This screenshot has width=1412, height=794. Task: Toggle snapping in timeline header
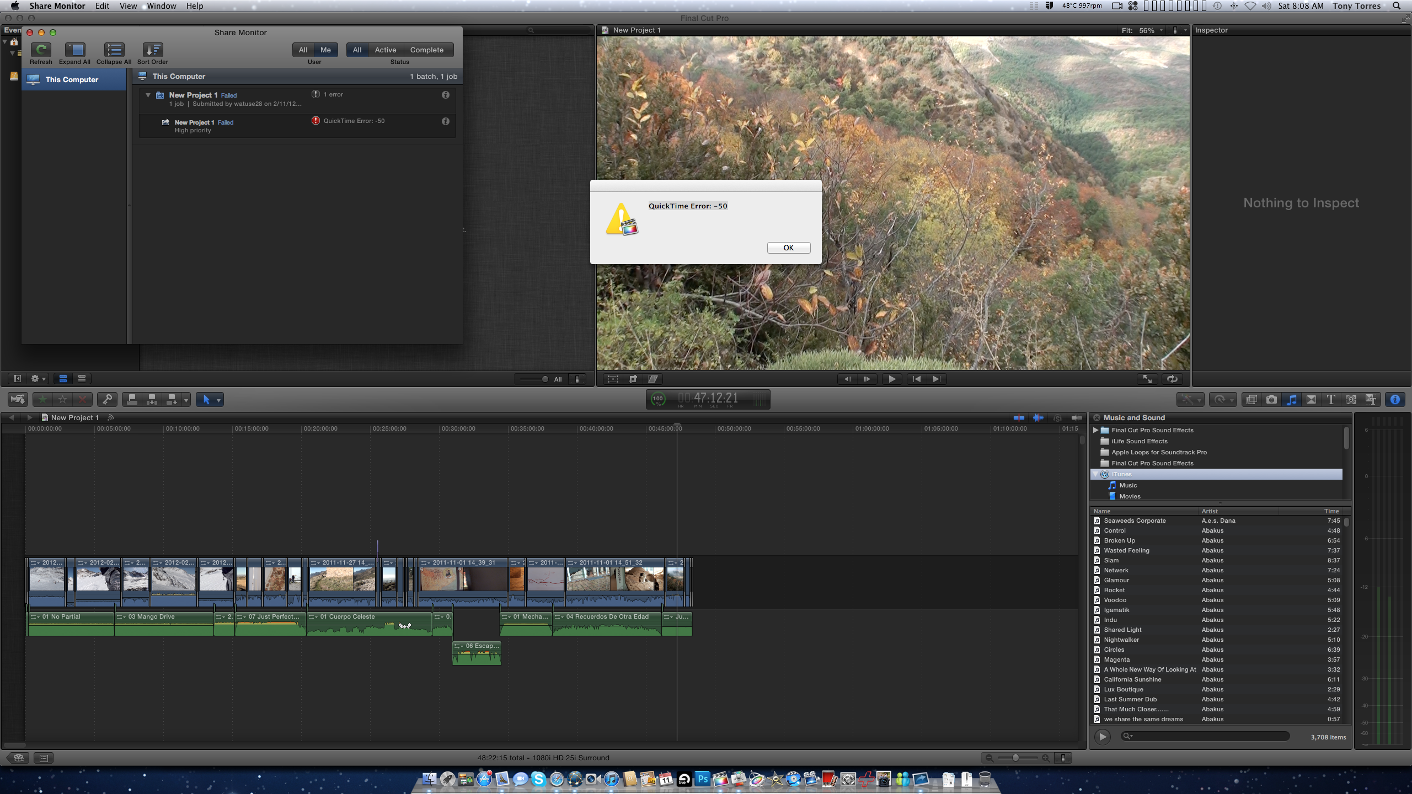1076,418
